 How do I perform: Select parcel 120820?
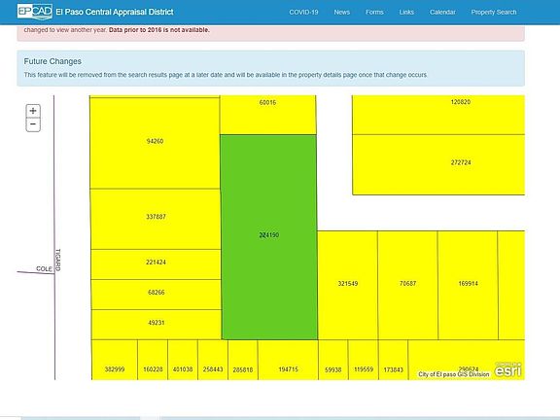pos(438,115)
